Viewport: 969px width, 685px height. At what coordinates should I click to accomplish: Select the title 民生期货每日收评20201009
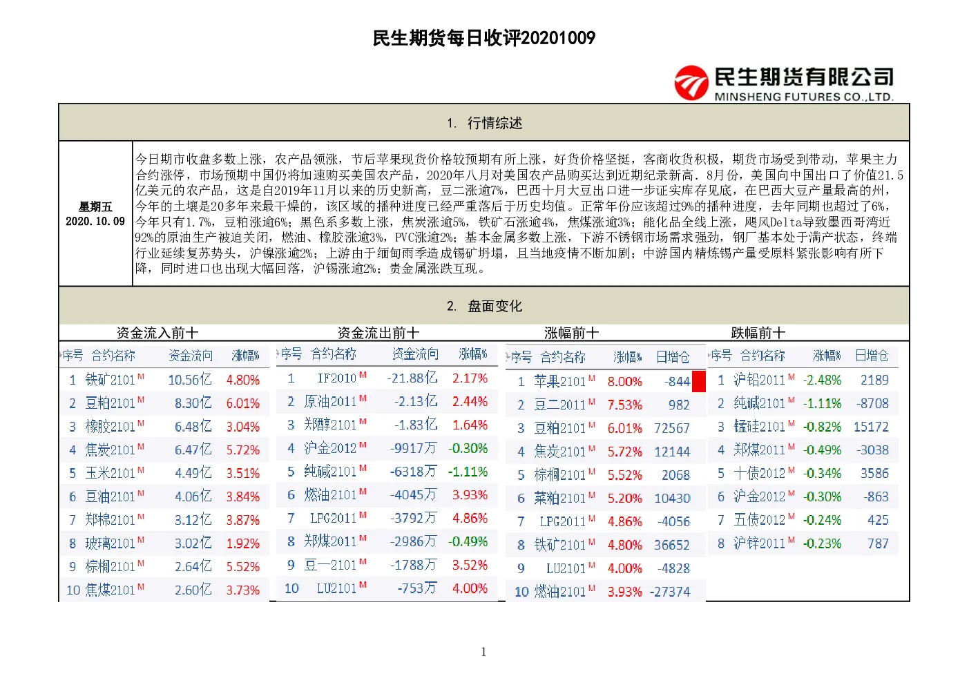point(484,38)
